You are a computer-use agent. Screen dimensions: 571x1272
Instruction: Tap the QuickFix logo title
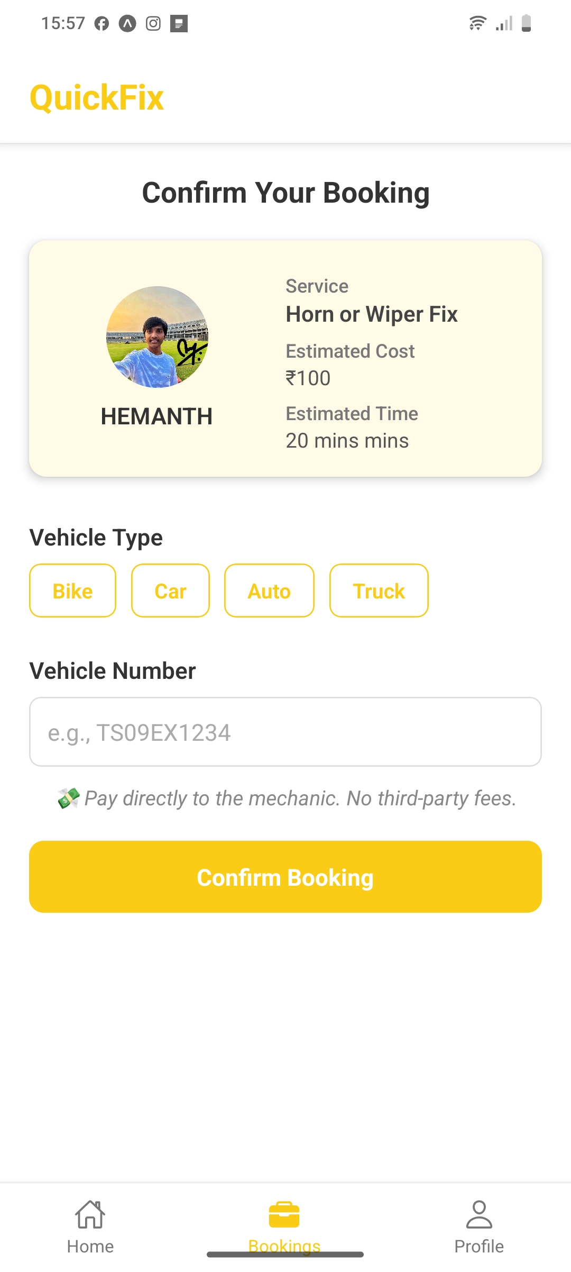click(97, 98)
